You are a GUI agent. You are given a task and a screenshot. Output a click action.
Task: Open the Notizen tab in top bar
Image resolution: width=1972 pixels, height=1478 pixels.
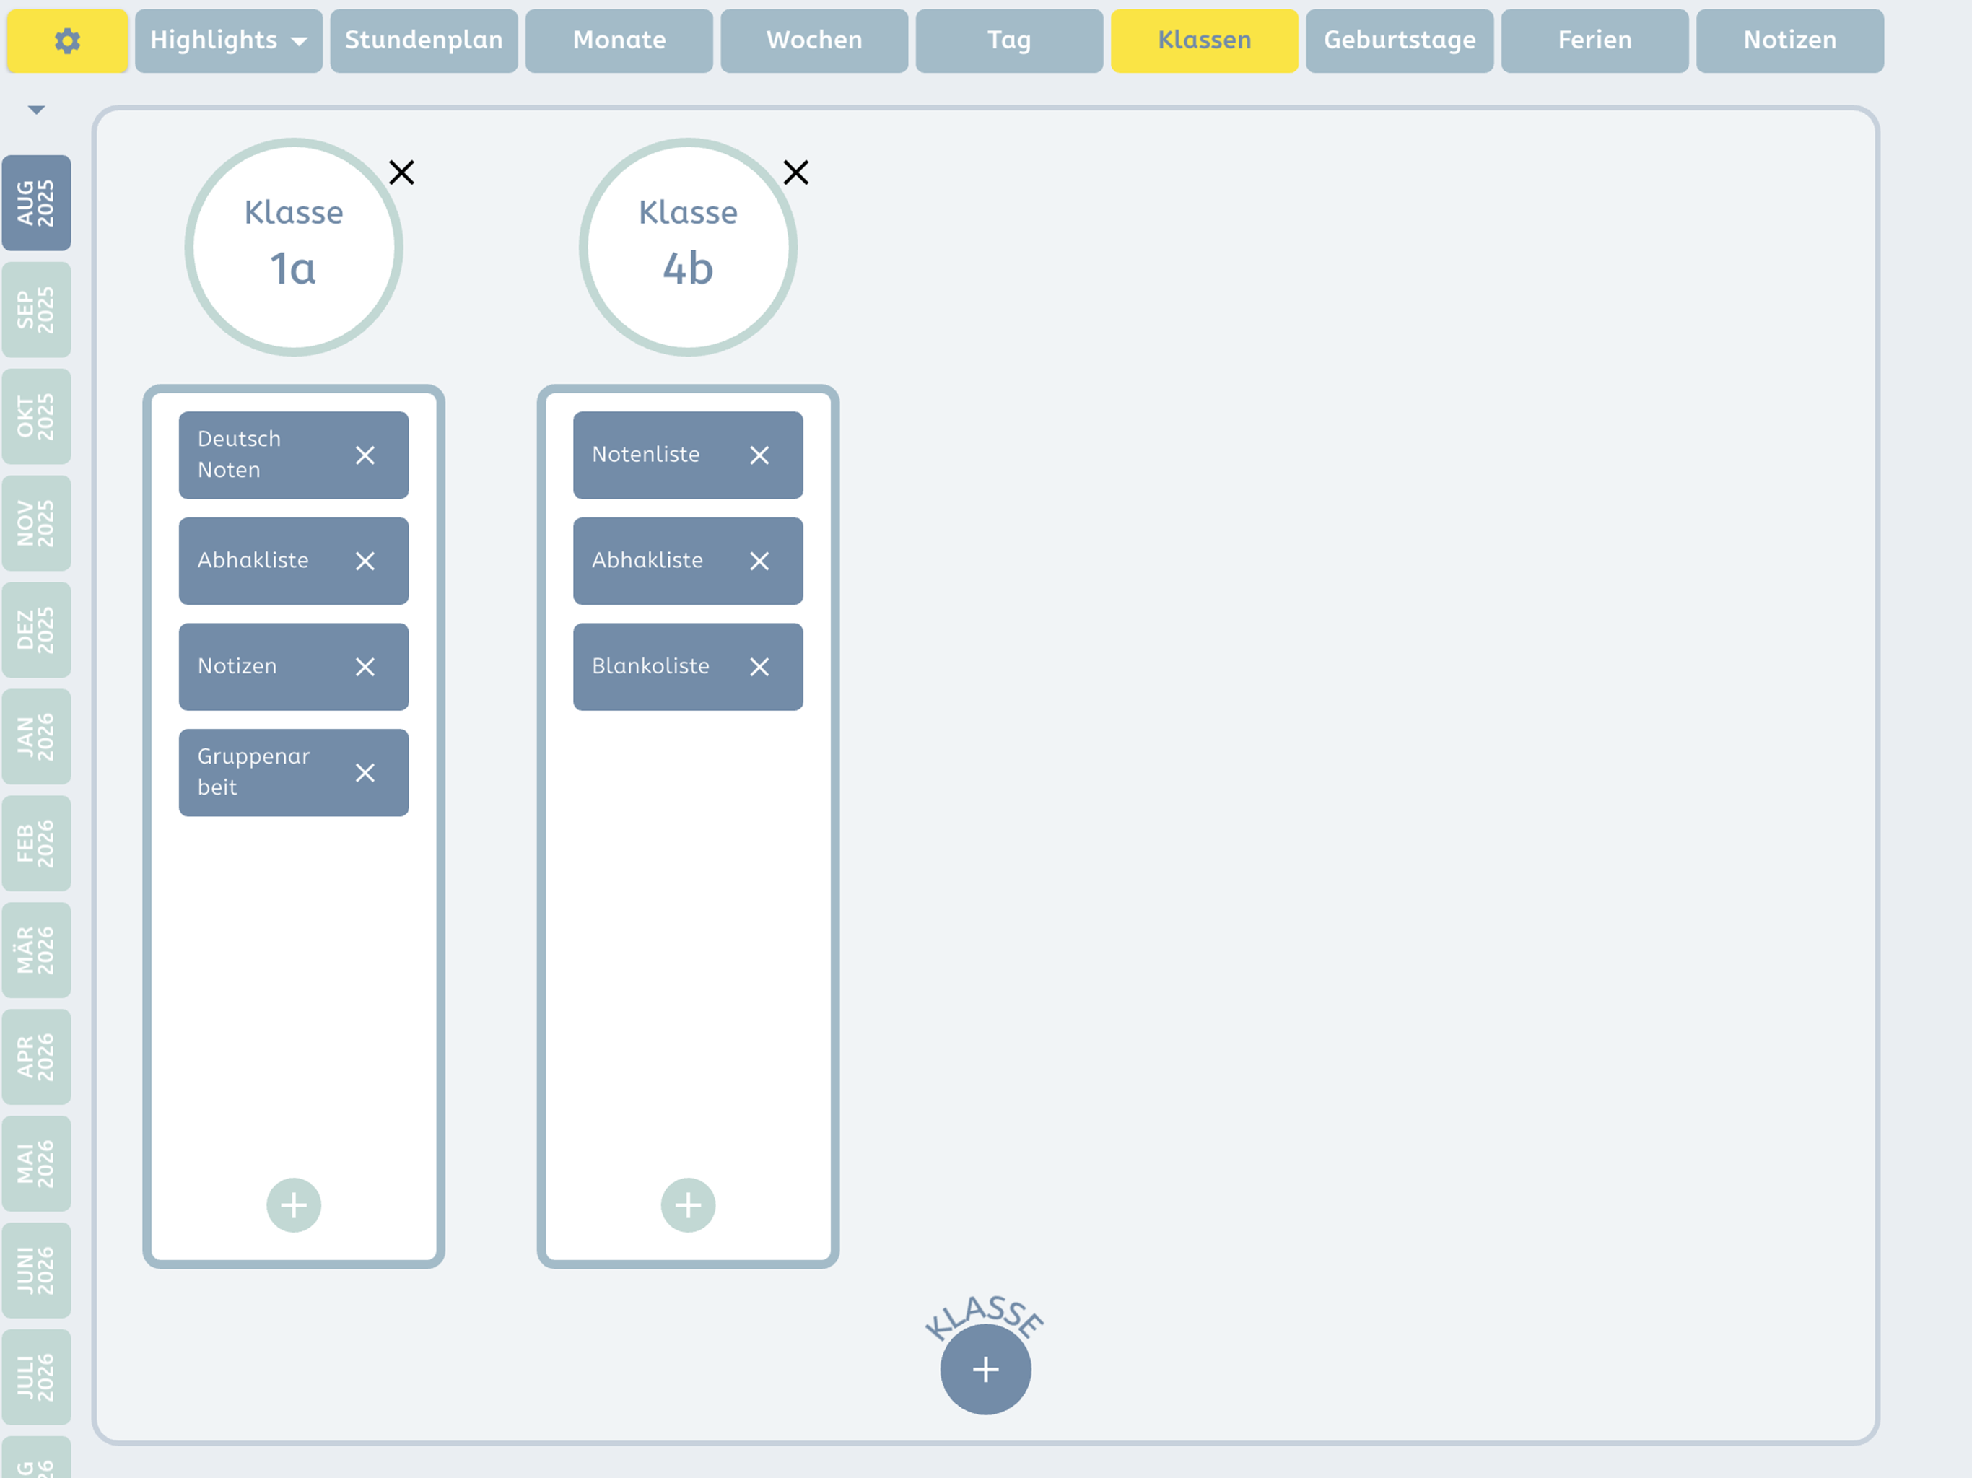click(1790, 40)
